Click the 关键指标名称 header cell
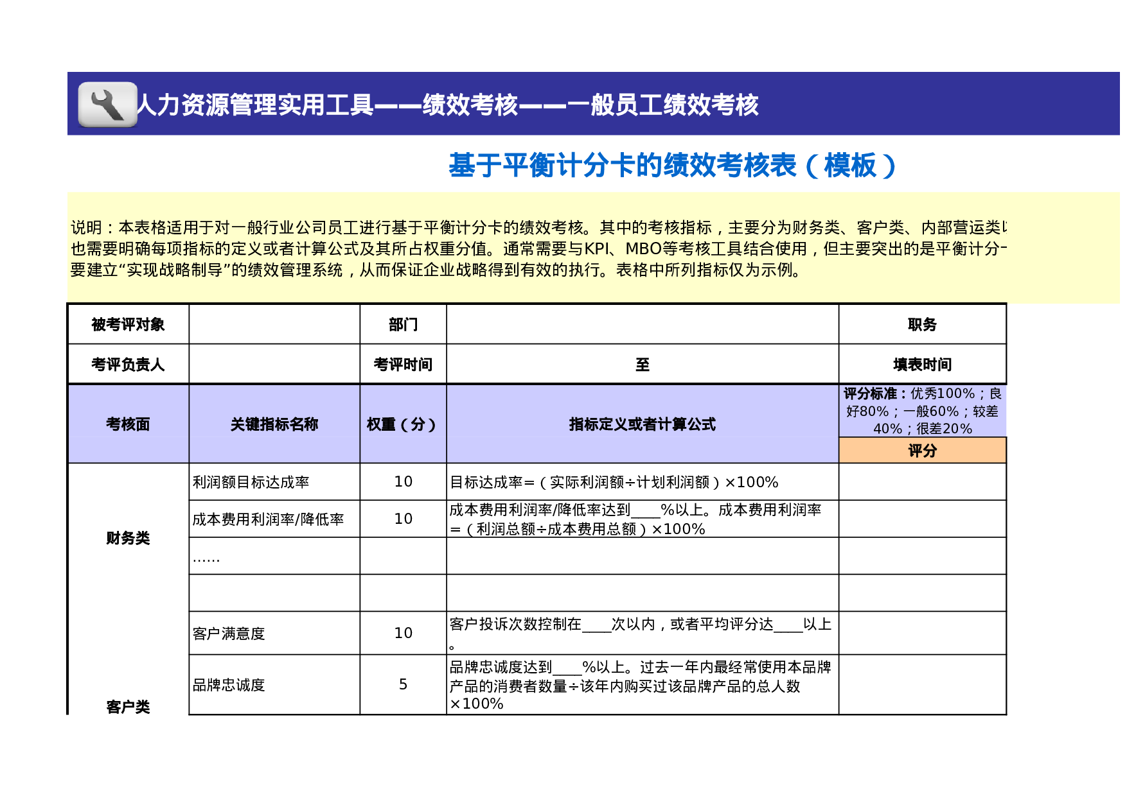Screen dimensions: 1127x796 [x=274, y=424]
